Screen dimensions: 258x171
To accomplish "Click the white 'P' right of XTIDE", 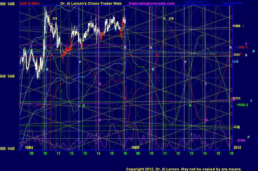I will tap(249, 137).
